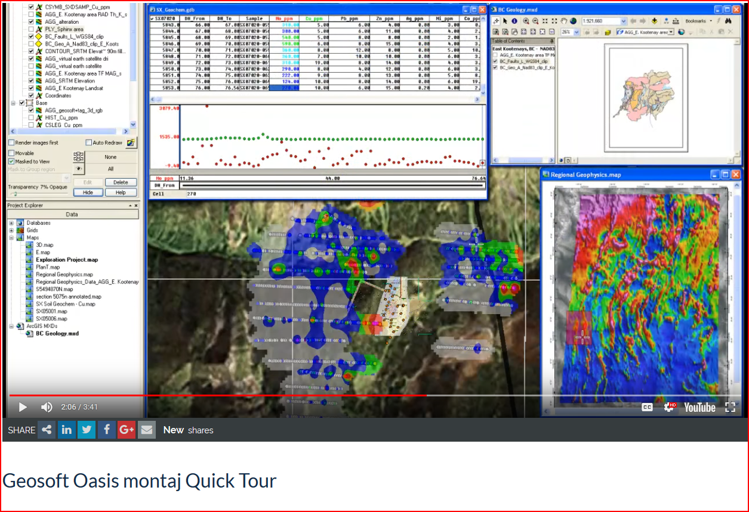749x512 pixels.
Task: Click the Hide button in layer panel
Action: (88, 193)
